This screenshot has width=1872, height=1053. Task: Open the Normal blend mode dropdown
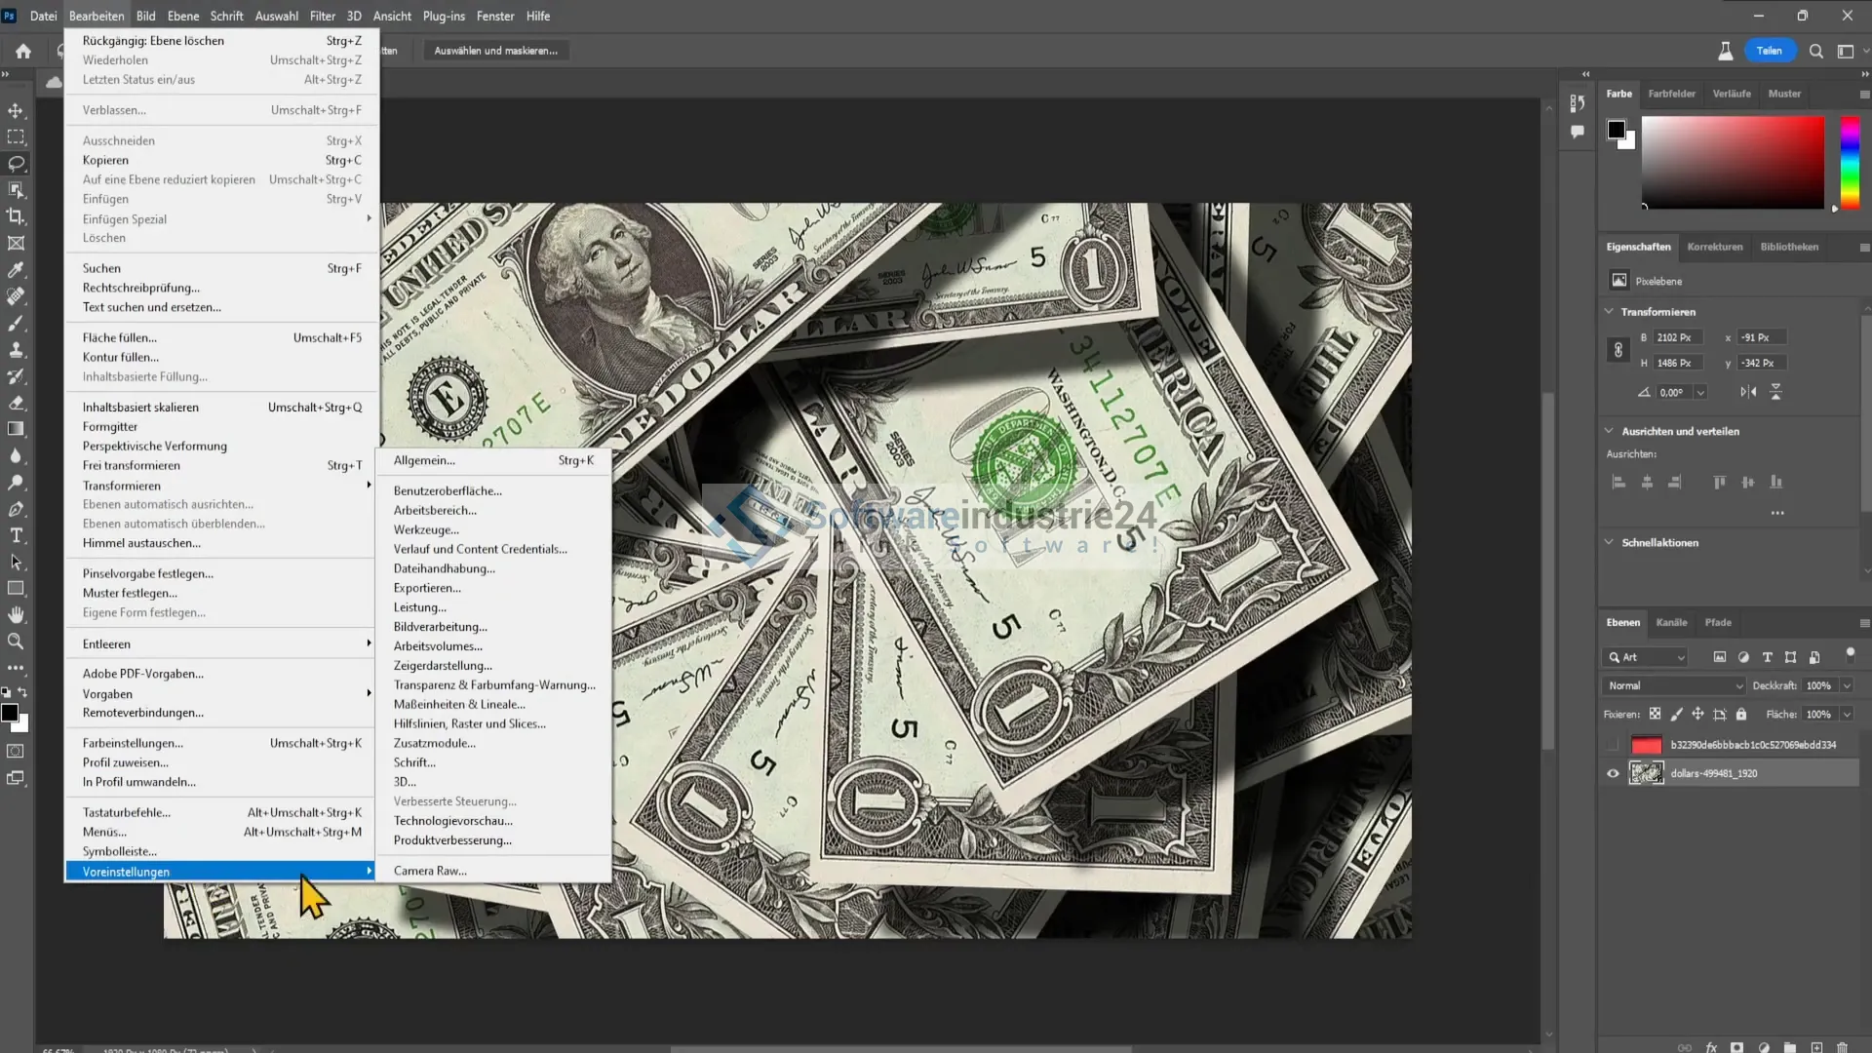click(1673, 685)
